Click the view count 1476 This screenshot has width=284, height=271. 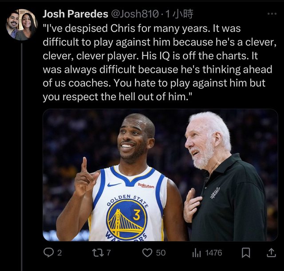213,252
